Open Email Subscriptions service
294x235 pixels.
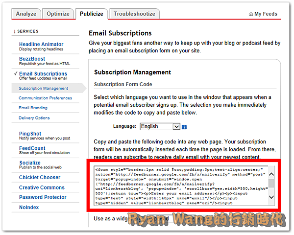[x=43, y=73]
